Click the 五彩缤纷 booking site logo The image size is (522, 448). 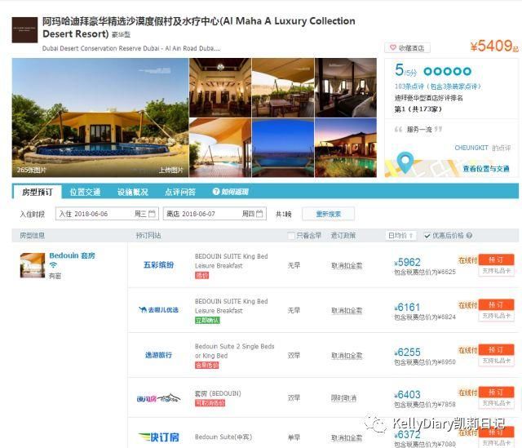click(x=158, y=265)
